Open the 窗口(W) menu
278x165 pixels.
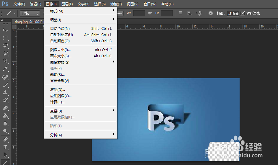(150, 4)
